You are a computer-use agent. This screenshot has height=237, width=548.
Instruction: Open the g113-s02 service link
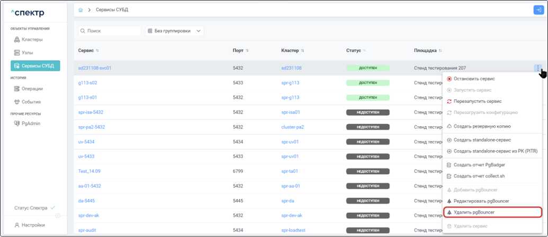(x=88, y=83)
